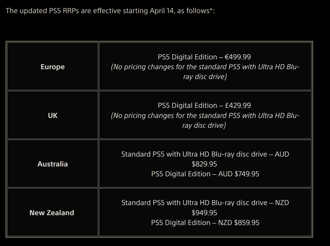Click the €499.99 price in Europe row

[x=238, y=57]
